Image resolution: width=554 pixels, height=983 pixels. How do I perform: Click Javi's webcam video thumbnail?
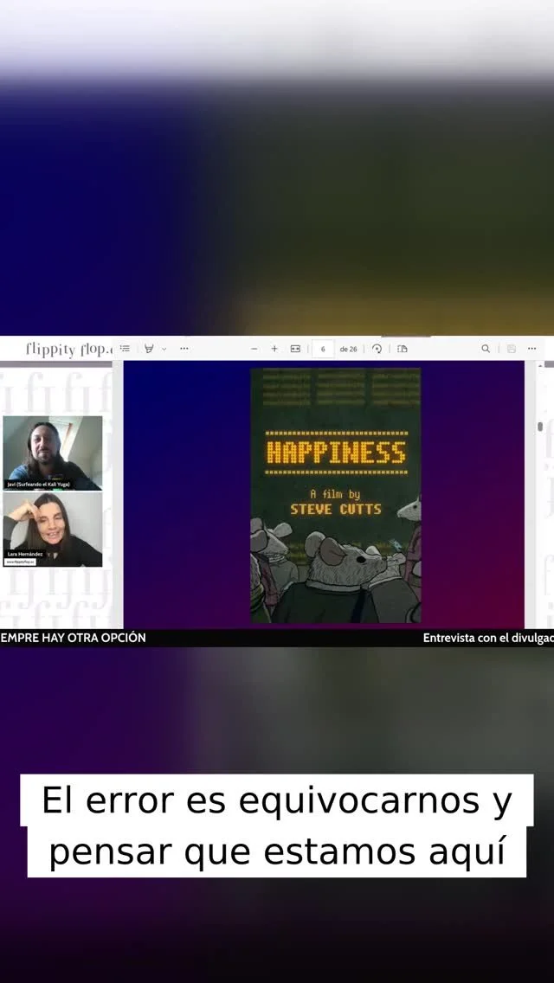click(x=53, y=453)
